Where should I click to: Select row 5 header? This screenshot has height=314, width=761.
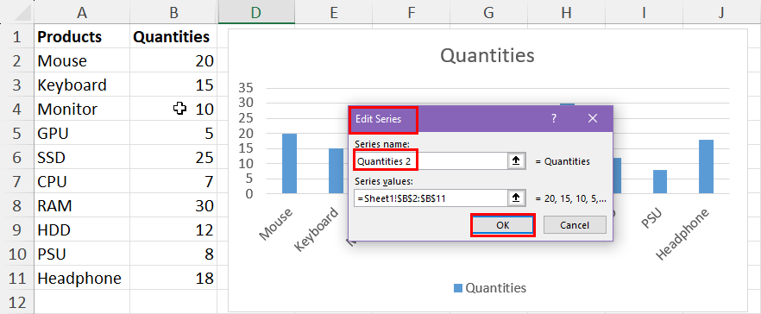(x=17, y=133)
